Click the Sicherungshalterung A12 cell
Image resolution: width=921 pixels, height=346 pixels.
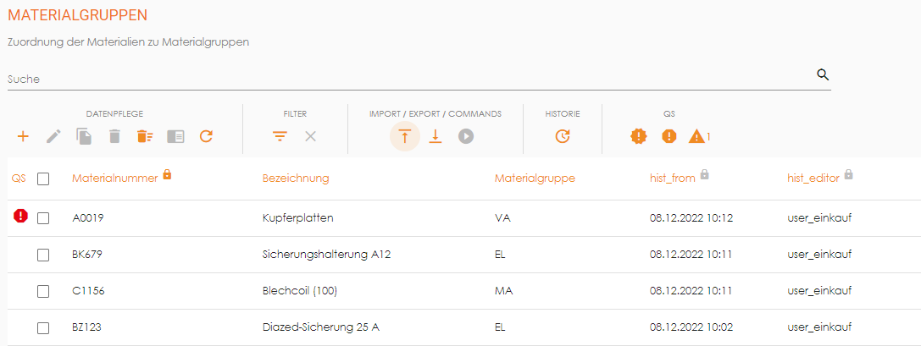click(326, 255)
